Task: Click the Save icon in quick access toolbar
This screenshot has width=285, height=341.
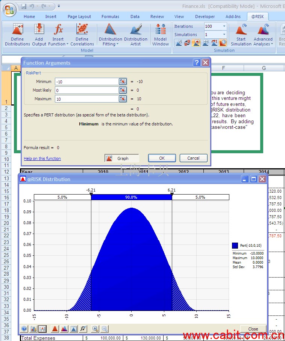Action: click(24, 6)
